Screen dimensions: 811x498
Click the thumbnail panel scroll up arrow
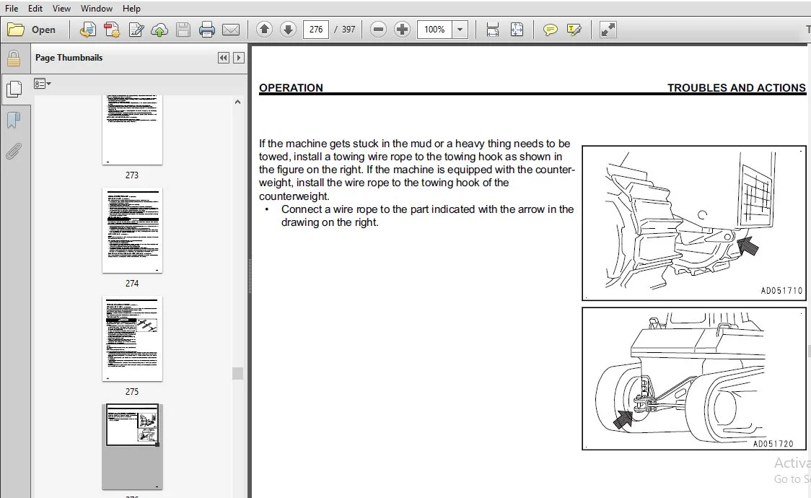pyautogui.click(x=237, y=102)
